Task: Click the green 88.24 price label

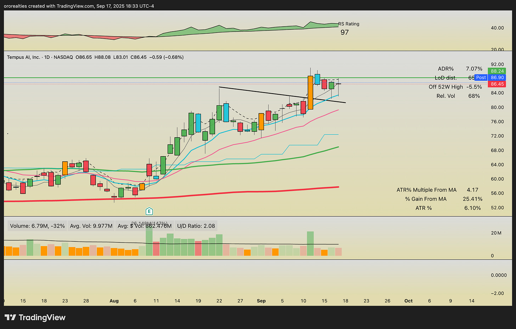Action: 497,71
